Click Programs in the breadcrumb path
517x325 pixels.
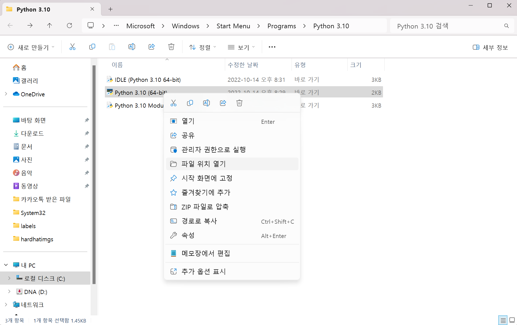click(282, 26)
